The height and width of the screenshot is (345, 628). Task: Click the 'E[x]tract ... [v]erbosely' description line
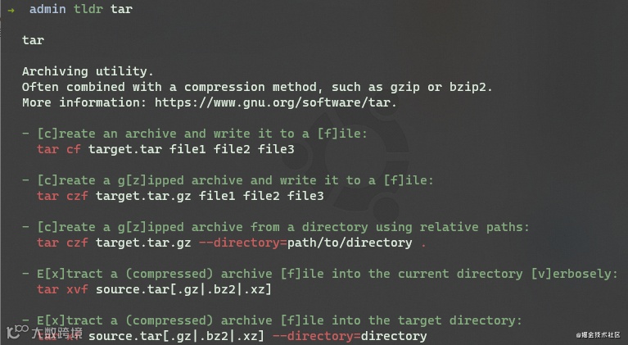(320, 274)
